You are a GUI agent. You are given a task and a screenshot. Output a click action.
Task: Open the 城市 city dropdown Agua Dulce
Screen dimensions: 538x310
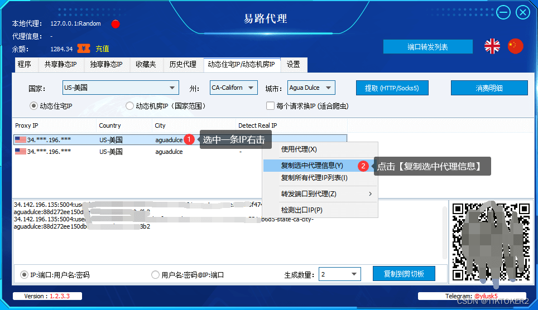pos(311,88)
